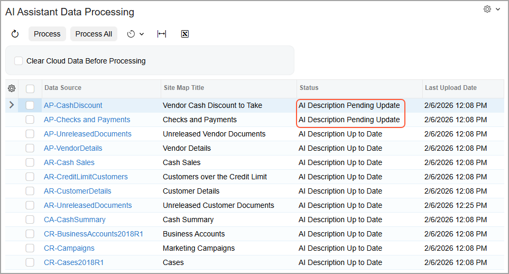Toggle the select-all header checkbox
Image resolution: width=509 pixels, height=274 pixels.
click(x=30, y=88)
